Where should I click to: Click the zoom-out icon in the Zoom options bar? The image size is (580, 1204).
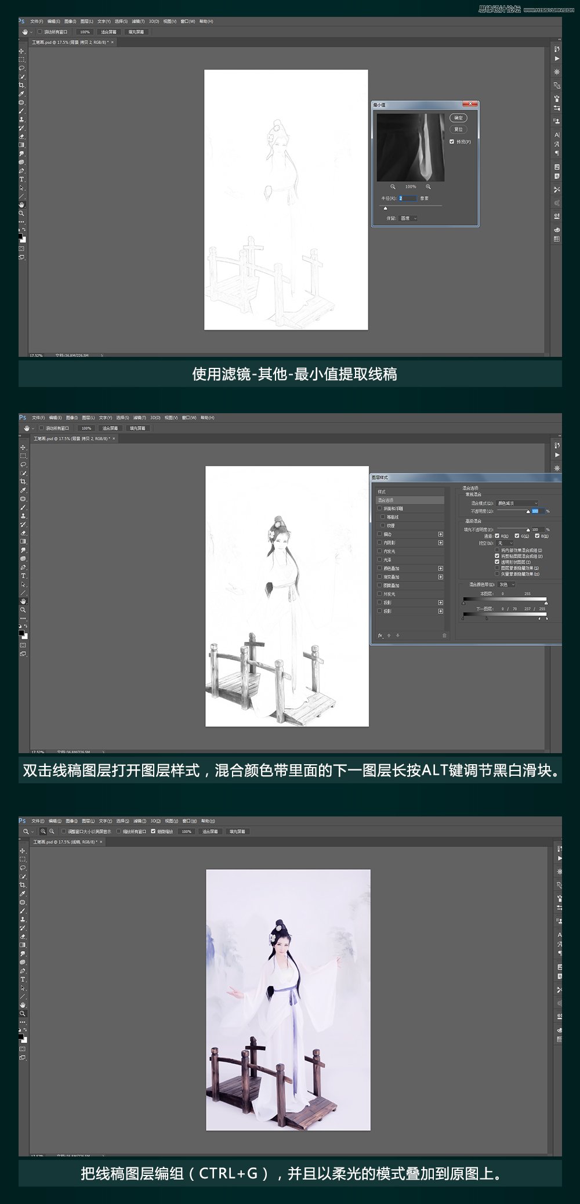click(x=52, y=831)
